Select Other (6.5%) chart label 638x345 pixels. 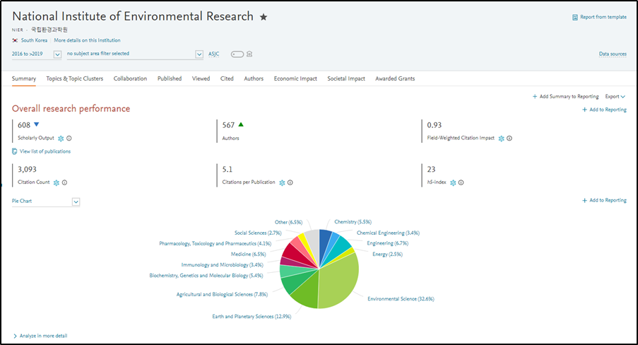coord(288,223)
